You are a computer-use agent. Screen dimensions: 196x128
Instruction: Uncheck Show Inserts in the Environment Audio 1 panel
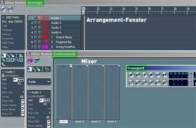coord(49,126)
